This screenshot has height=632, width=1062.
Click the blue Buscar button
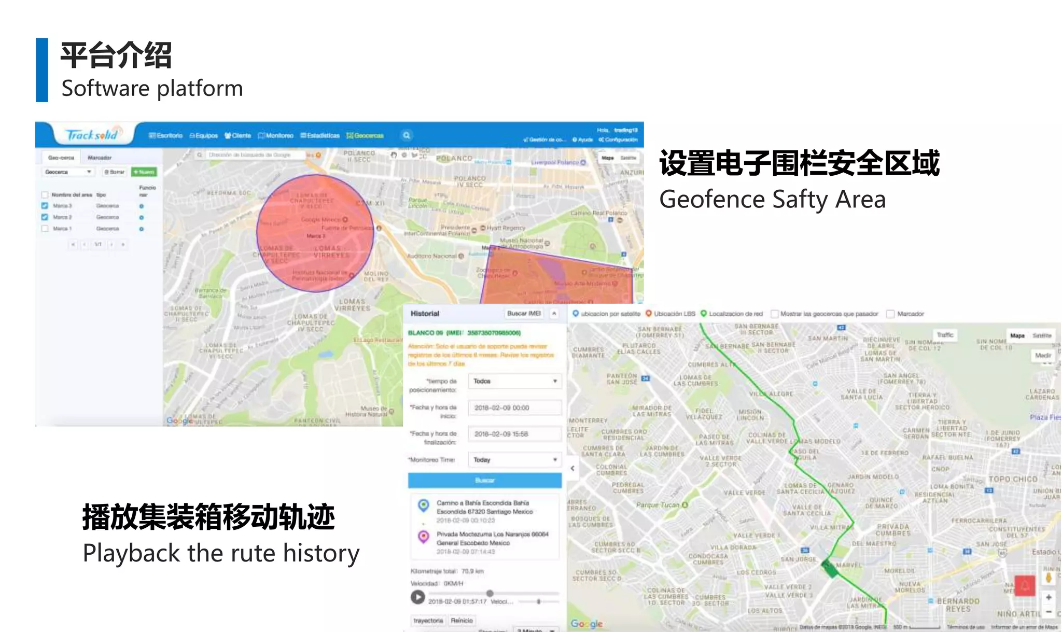pyautogui.click(x=484, y=480)
